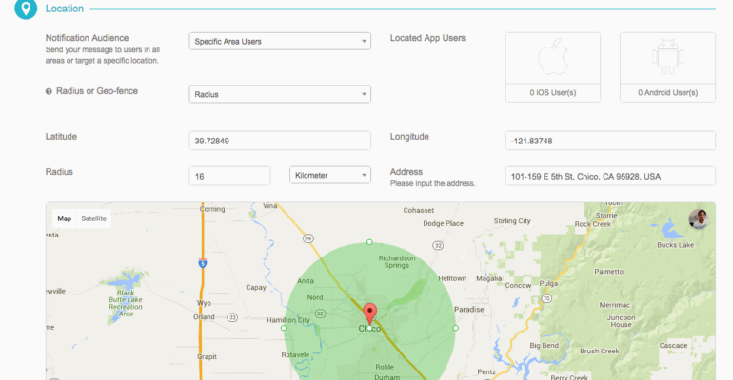Switch to Map view tab

(65, 218)
